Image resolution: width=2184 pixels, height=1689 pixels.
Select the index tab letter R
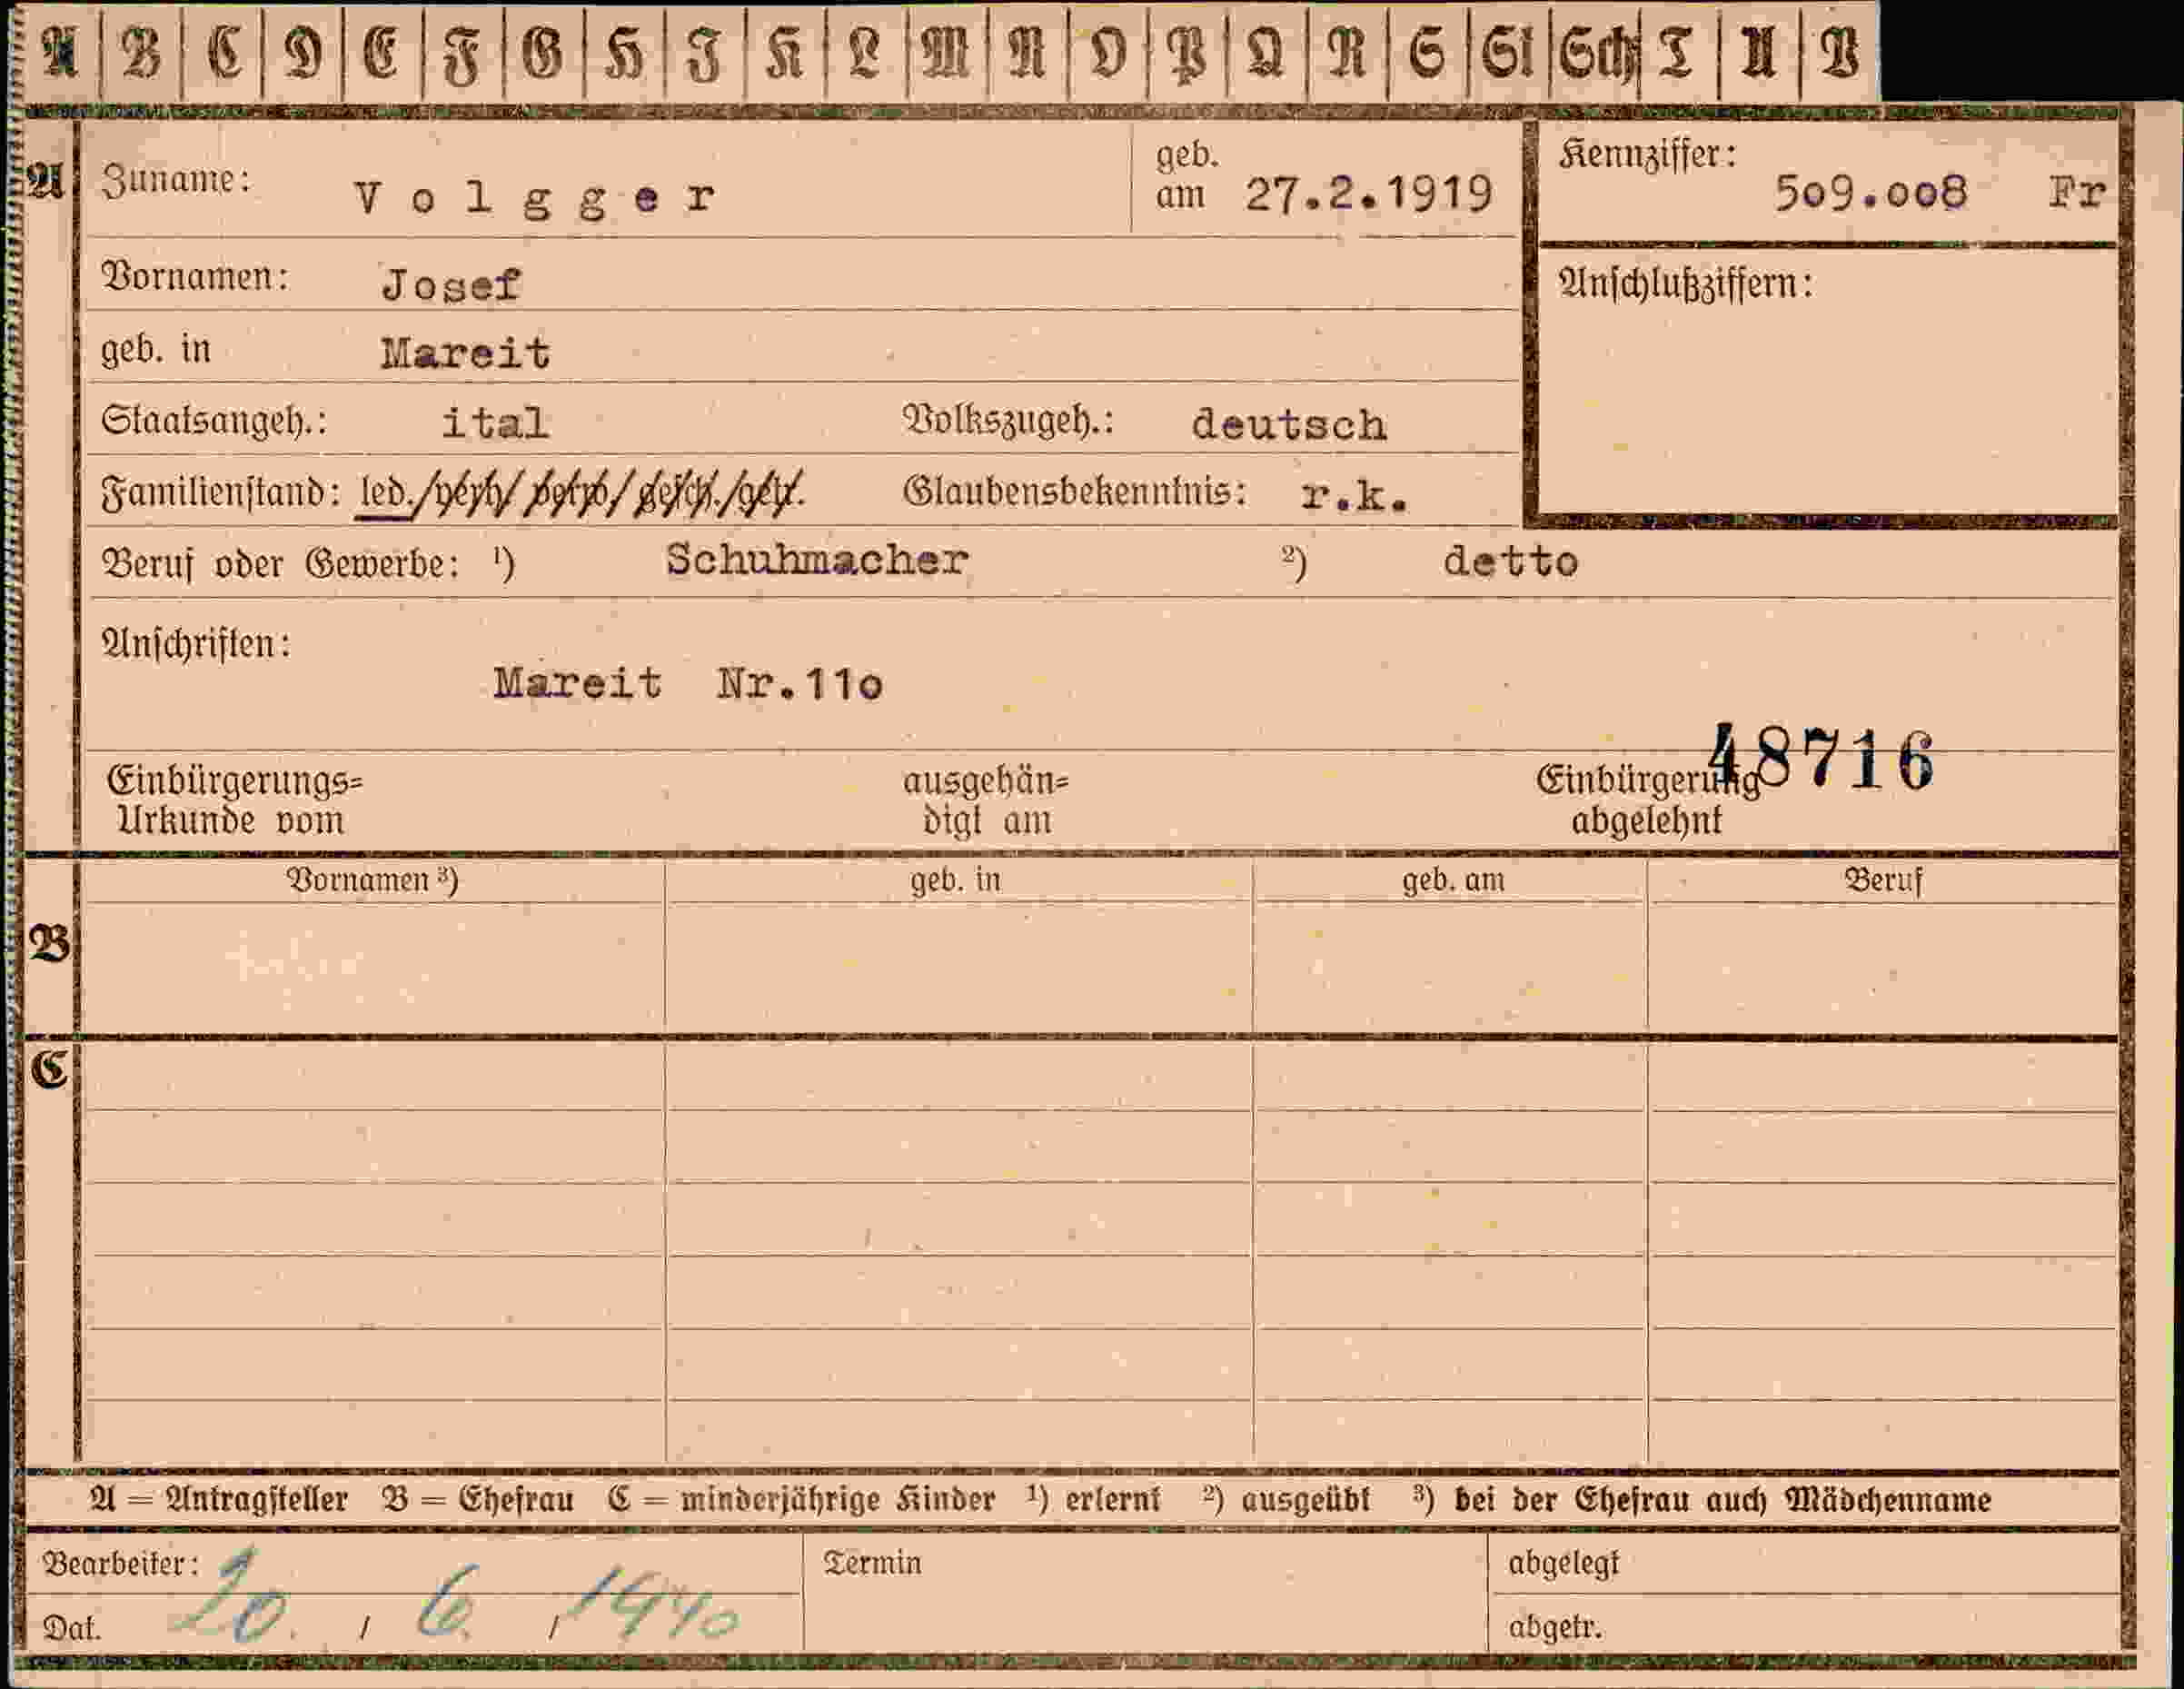point(1348,52)
